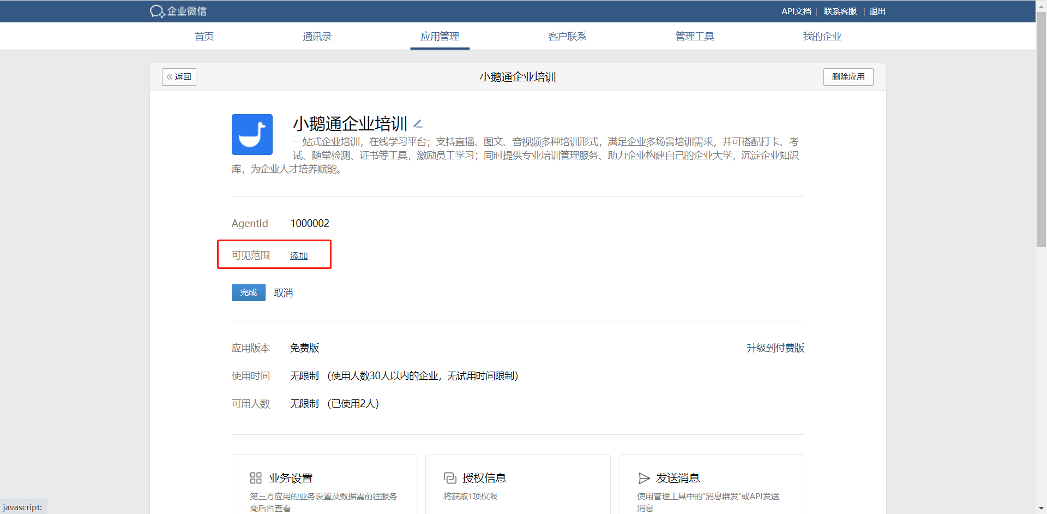Click 添加 link for 可见范围

tap(299, 256)
